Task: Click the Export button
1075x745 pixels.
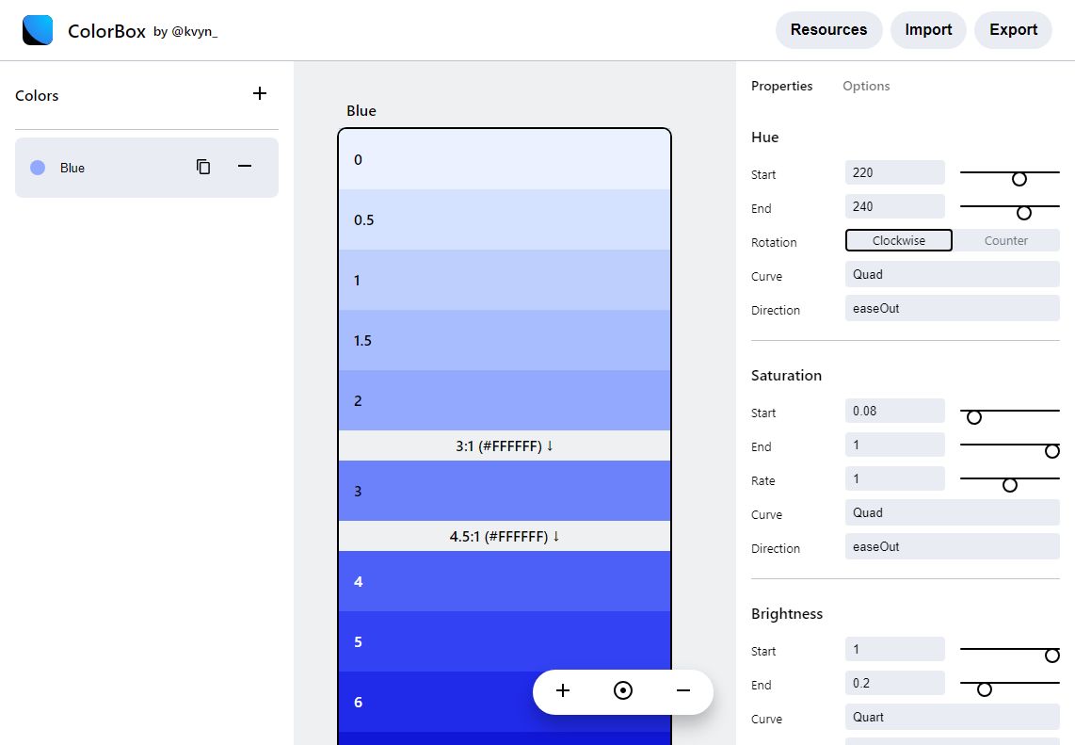Action: click(1013, 29)
